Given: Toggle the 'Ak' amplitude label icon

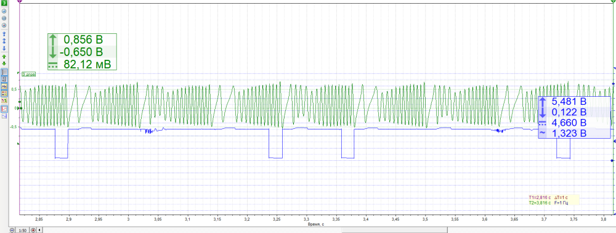Looking at the screenshot, I should (4, 86).
